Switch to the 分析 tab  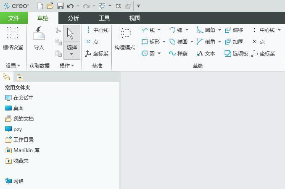[74, 18]
